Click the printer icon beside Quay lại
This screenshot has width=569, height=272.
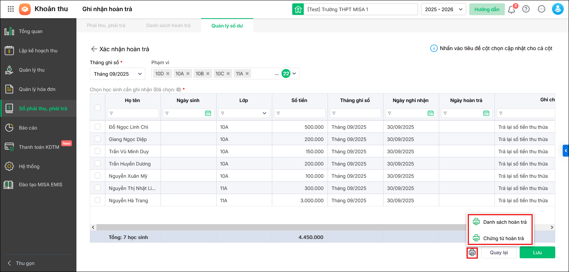point(472,253)
